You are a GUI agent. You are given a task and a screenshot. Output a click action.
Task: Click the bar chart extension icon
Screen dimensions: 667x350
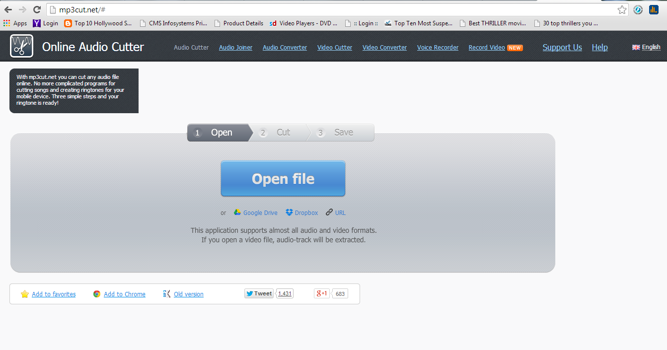[x=654, y=9]
